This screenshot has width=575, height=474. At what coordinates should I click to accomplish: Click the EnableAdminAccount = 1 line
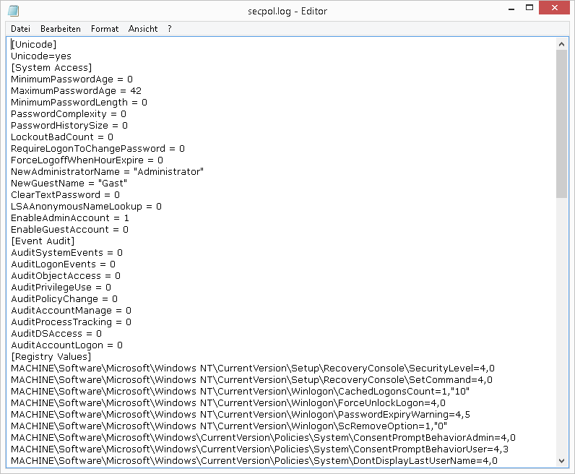(x=70, y=218)
